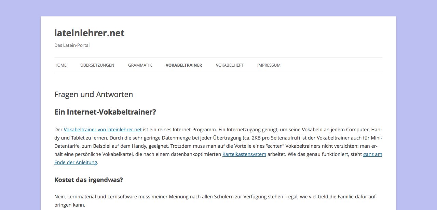Click the purple background right of page
This screenshot has width=437, height=210.
tap(416, 103)
